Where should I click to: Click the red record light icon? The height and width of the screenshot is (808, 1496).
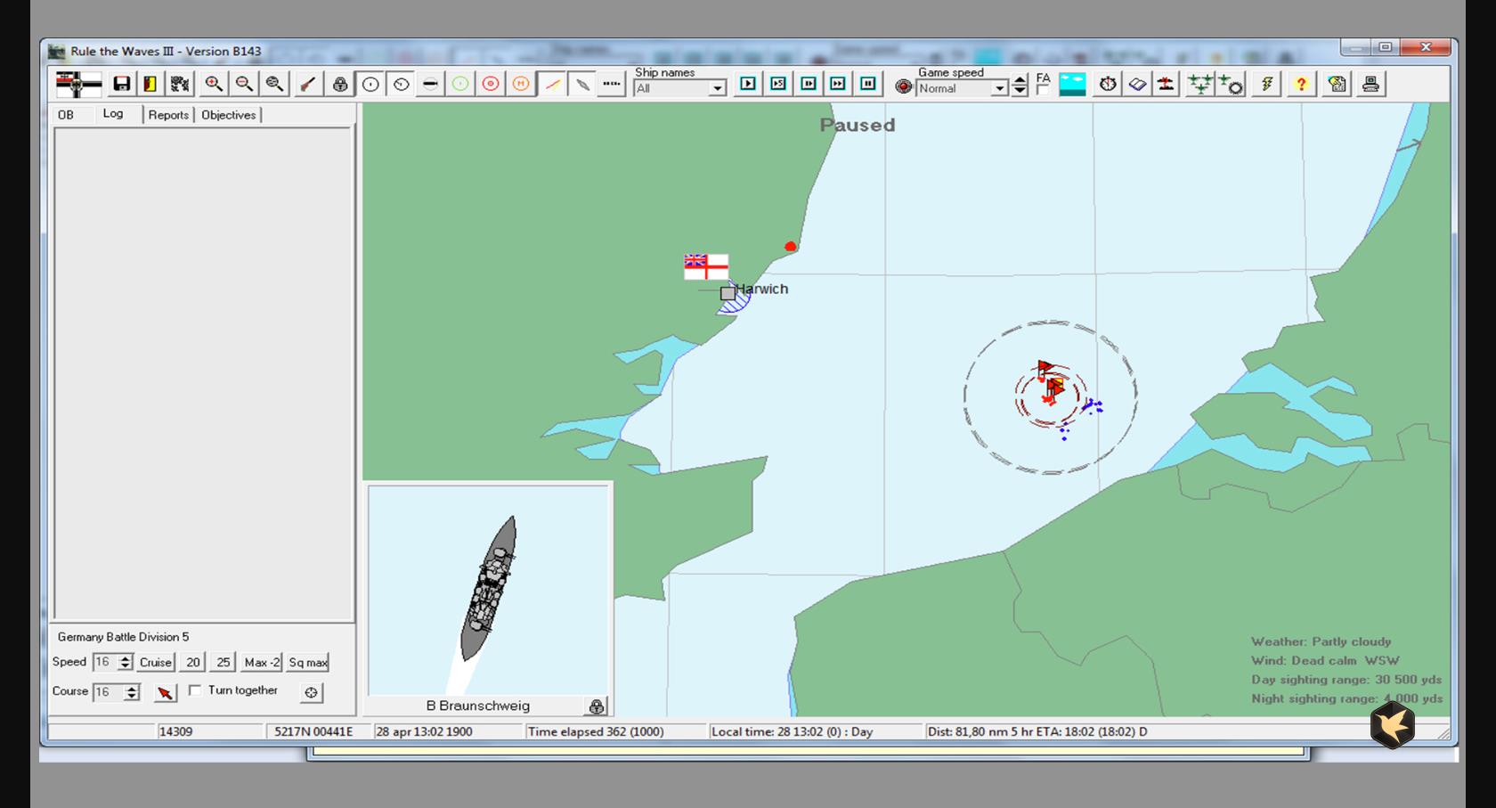coord(904,86)
